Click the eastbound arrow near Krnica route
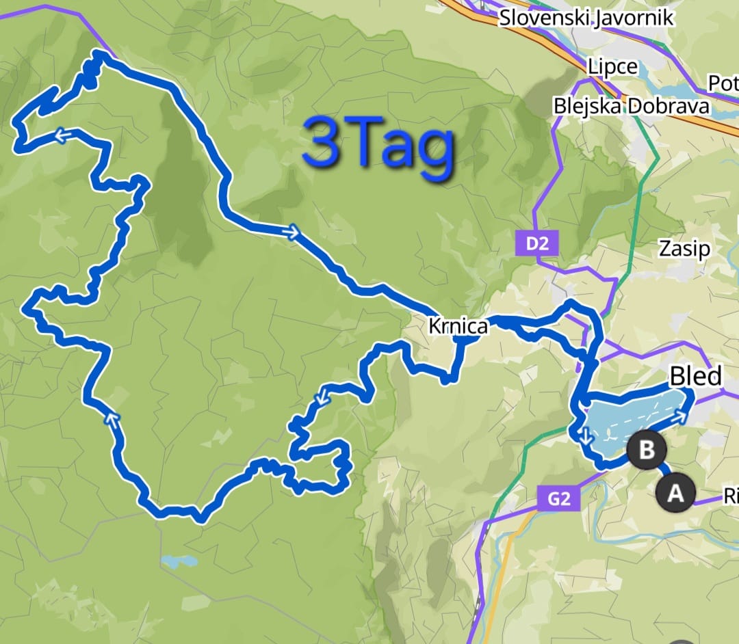Viewport: 739px width, 644px height. point(293,230)
